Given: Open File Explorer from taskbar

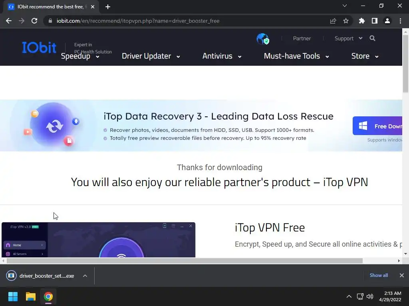Looking at the screenshot, I should tap(30, 296).
